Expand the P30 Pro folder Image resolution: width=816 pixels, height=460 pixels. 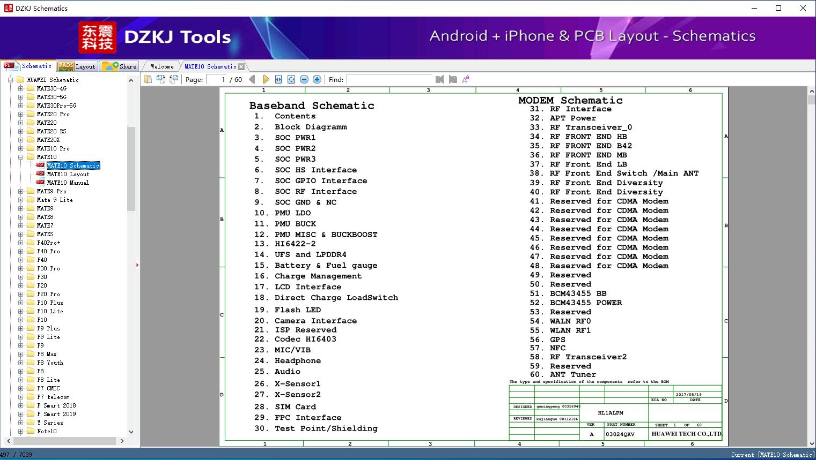pyautogui.click(x=20, y=268)
